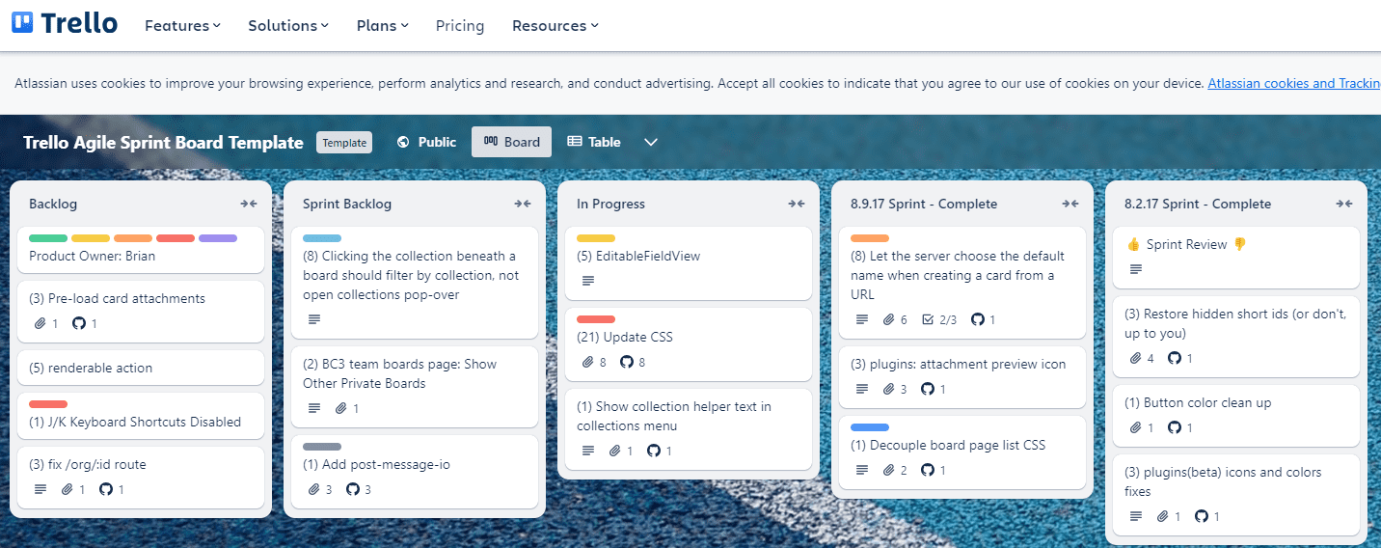The image size is (1381, 548).
Task: Click the Sprint Backlog list title
Action: pos(347,204)
